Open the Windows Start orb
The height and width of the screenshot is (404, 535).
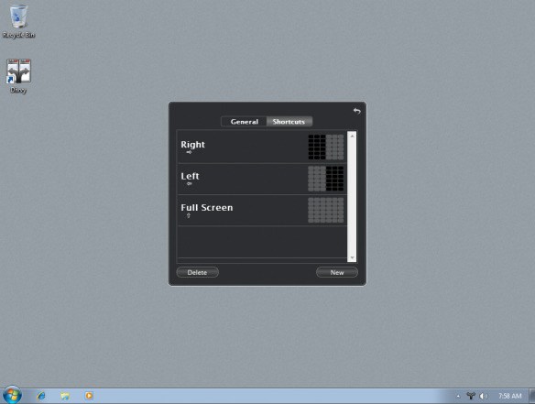click(12, 395)
